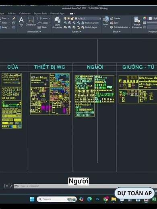Select the Match Properties tool
Screen dimensions: 157x209
coord(137,23)
